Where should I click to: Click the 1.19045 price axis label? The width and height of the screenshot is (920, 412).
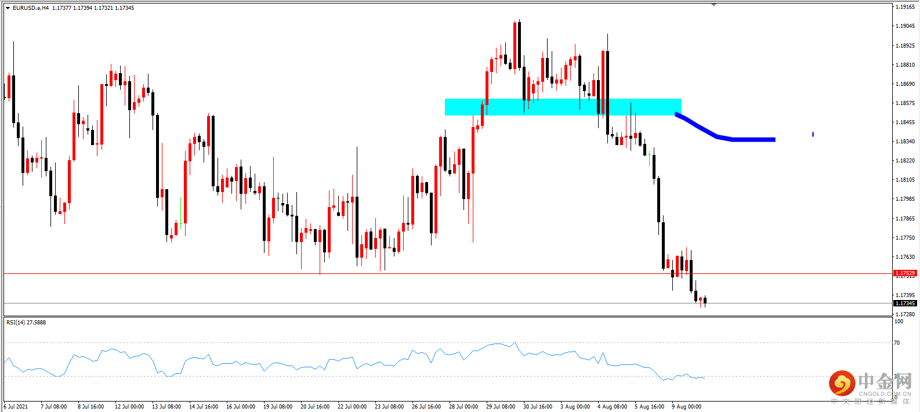905,26
